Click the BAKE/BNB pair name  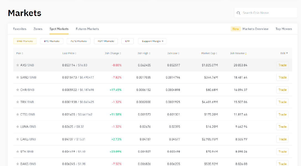tap(28, 164)
